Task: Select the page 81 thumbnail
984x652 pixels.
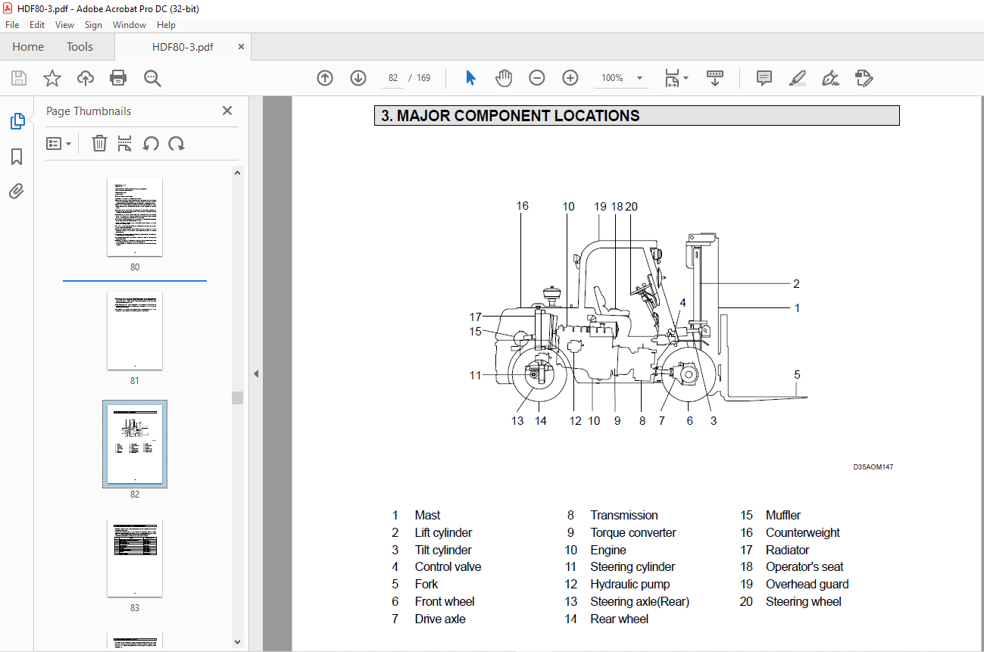Action: [x=135, y=331]
